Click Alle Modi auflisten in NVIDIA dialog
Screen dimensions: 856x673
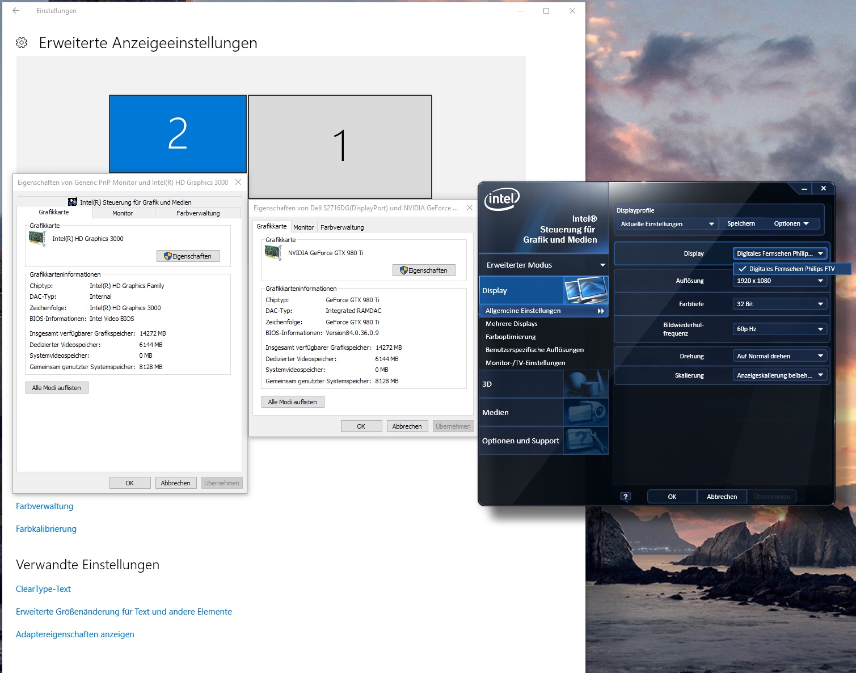click(293, 402)
